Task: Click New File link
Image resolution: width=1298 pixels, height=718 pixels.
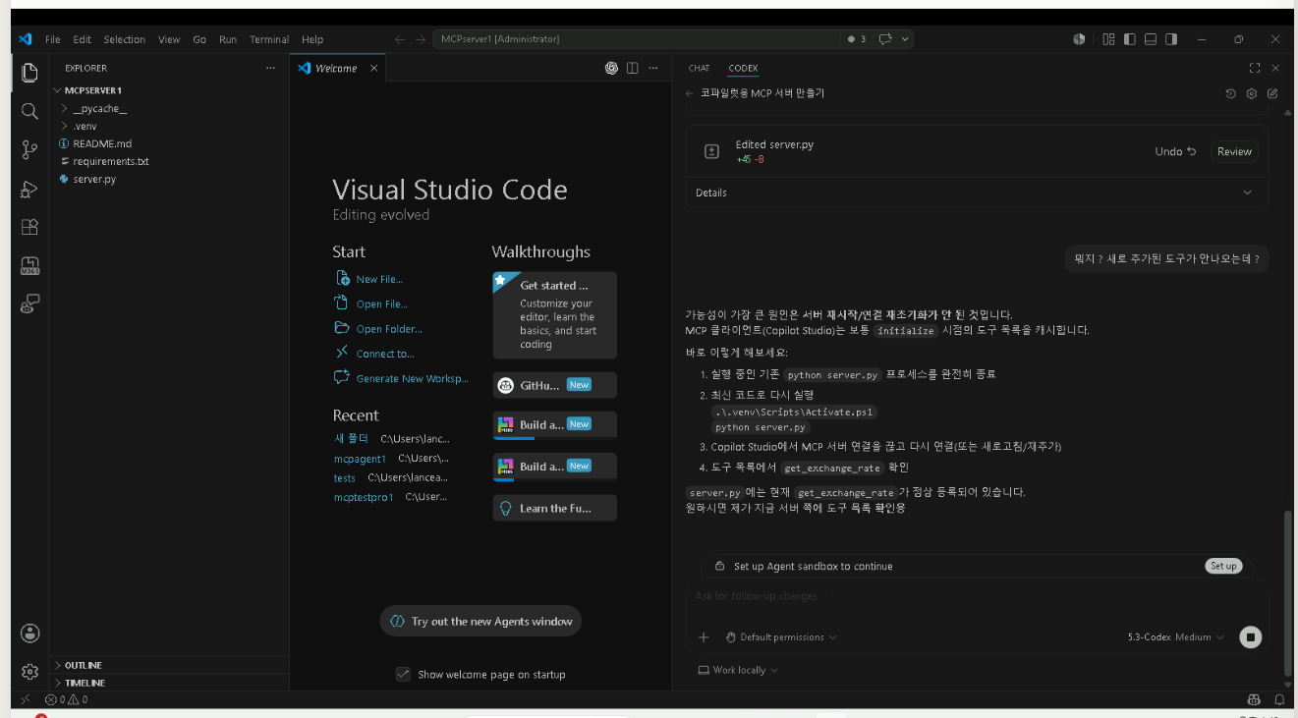Action: pos(369,279)
